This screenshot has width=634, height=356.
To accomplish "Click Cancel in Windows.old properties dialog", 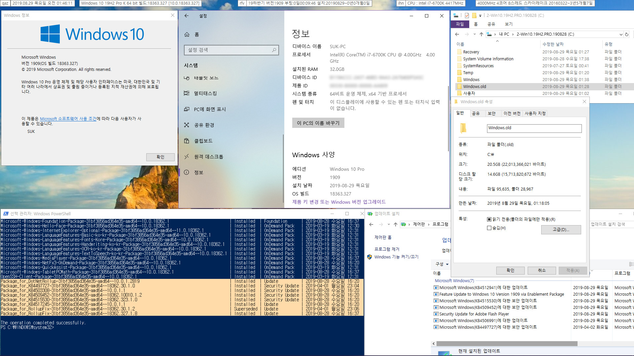I will click(x=542, y=271).
